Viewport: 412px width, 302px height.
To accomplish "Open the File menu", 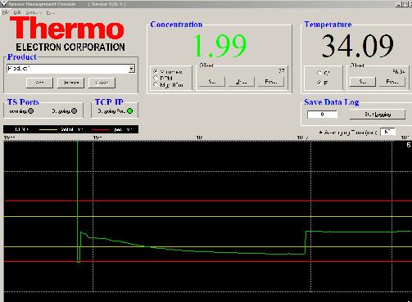I will point(5,12).
